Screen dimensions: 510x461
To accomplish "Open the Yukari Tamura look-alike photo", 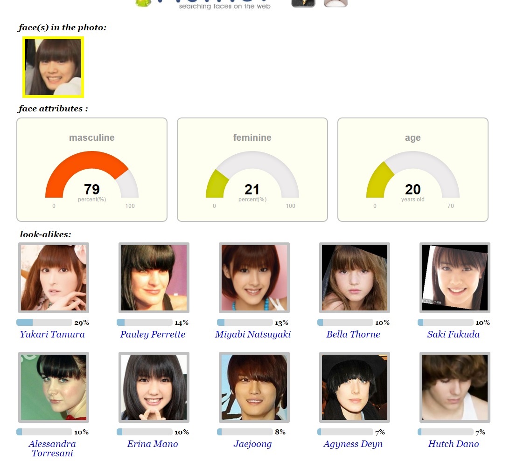I will coord(54,278).
